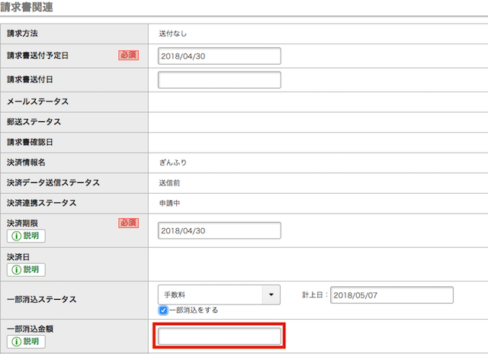Click the 計上日 label text

click(x=314, y=294)
